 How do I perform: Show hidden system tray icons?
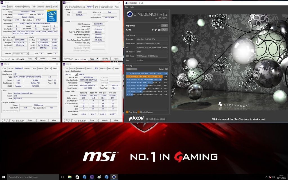click(266, 177)
